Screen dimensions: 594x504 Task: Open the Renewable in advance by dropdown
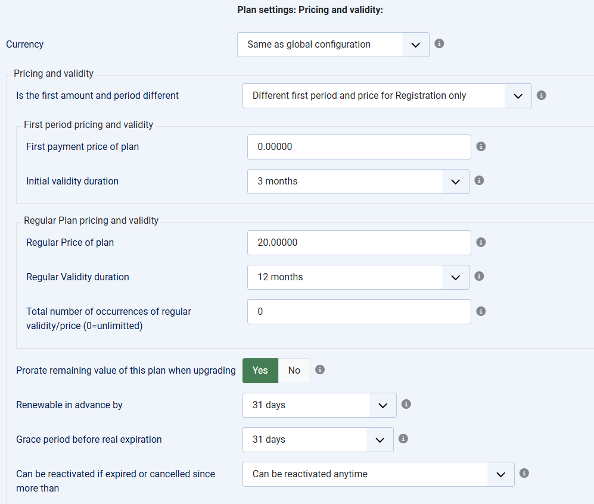pyautogui.click(x=319, y=405)
